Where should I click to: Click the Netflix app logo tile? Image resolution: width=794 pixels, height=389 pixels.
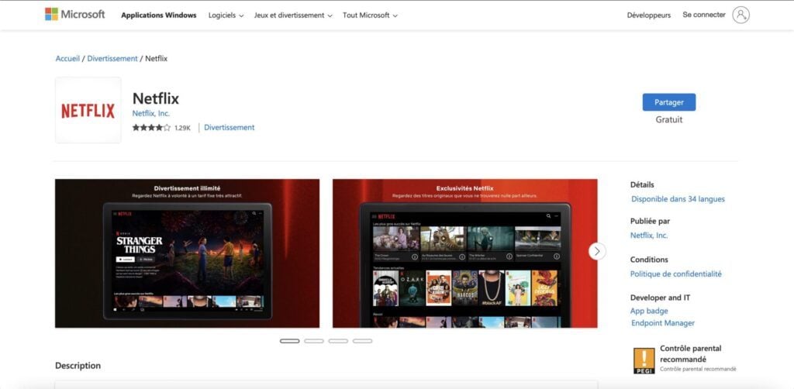(88, 110)
